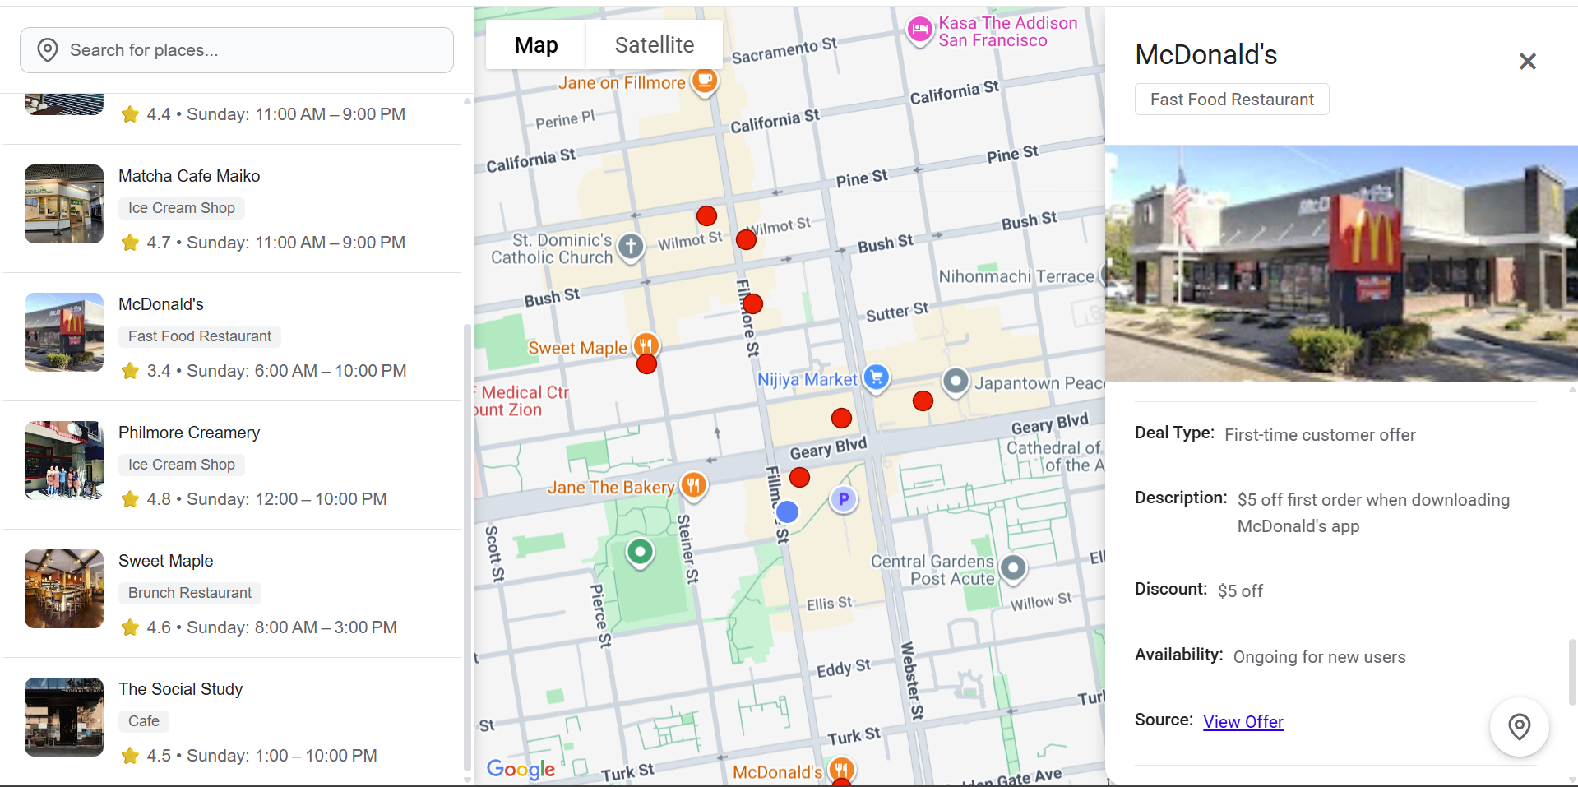Image resolution: width=1578 pixels, height=787 pixels.
Task: Open Matcha Cafe Maiko from the list
Action: coord(233,209)
